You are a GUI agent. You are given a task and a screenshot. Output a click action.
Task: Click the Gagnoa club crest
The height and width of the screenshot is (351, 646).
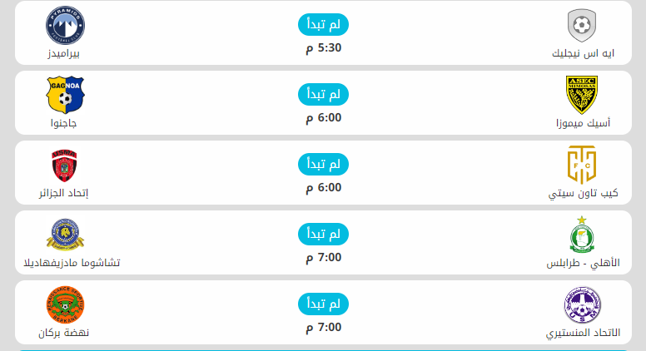64,96
